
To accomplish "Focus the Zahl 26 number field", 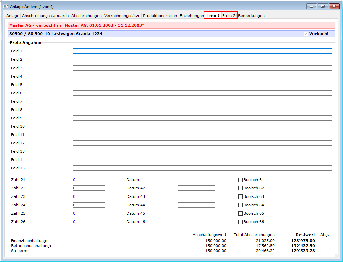I will click(x=89, y=222).
